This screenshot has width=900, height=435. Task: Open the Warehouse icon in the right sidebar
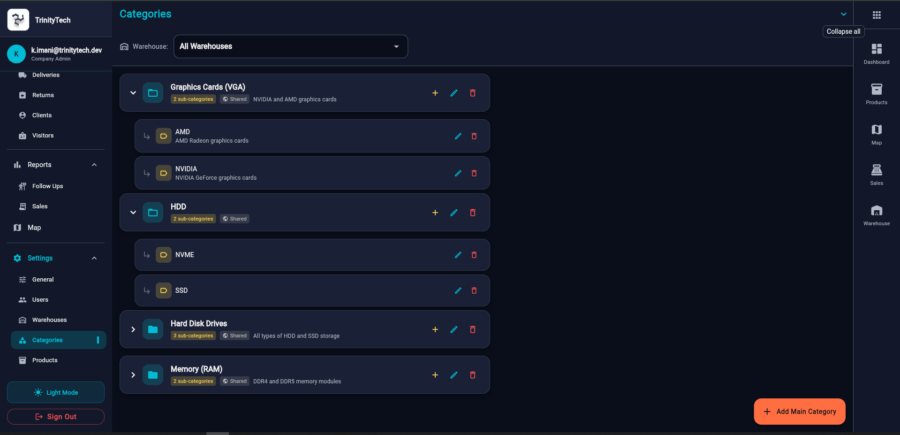click(x=876, y=214)
